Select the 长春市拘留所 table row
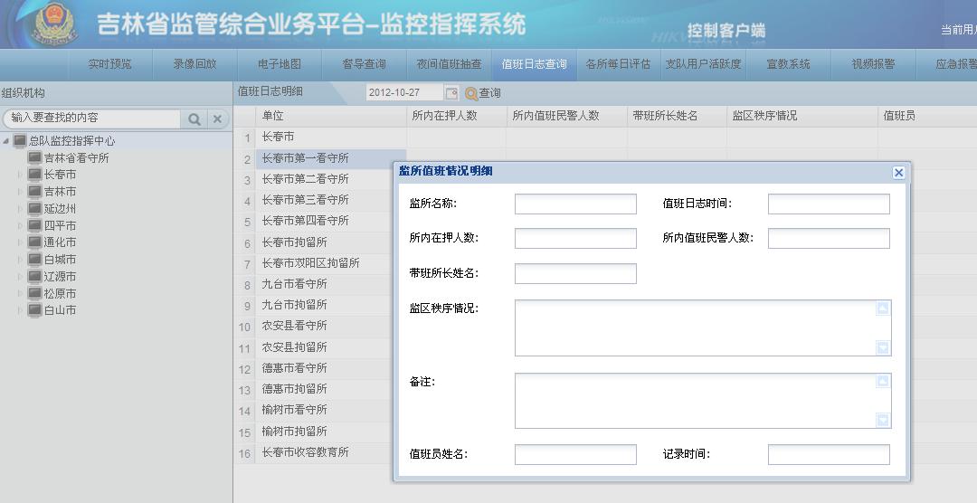Screen dimensions: 977x503 [x=295, y=242]
